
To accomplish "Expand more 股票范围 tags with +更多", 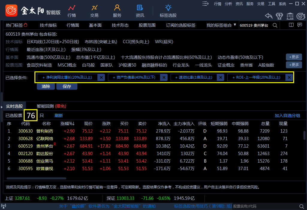I will tap(294, 65).
